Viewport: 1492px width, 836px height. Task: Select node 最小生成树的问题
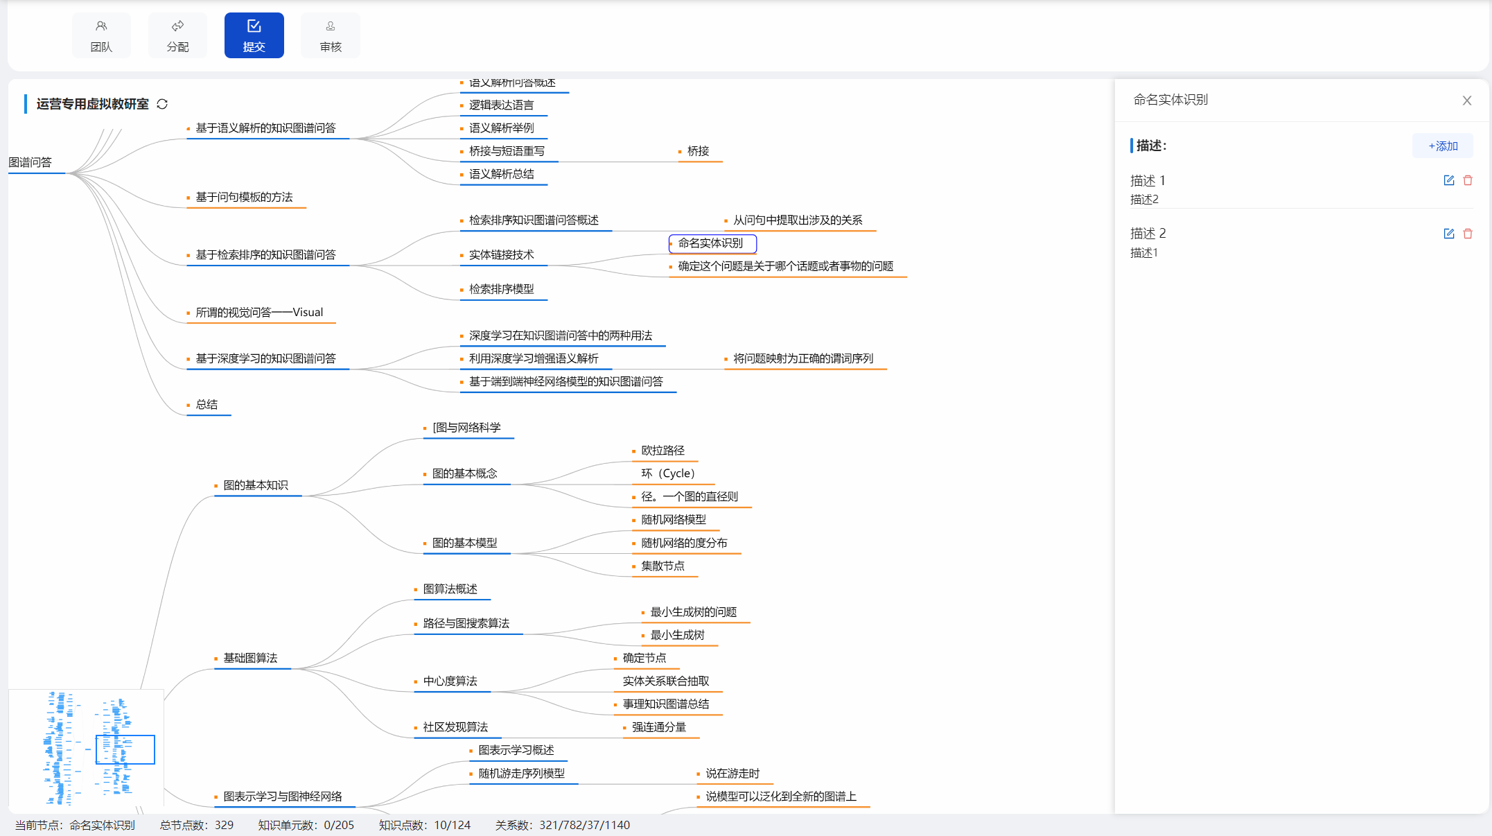pyautogui.click(x=694, y=612)
